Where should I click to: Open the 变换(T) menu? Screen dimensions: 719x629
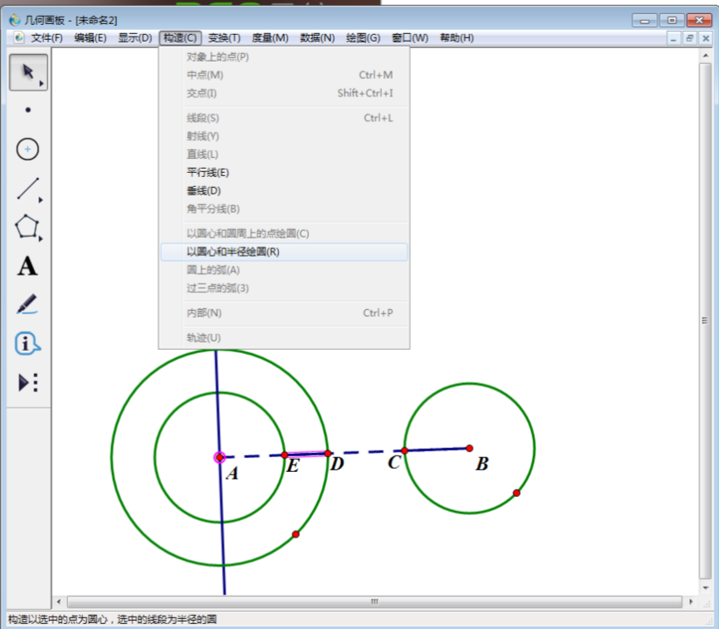coord(224,37)
